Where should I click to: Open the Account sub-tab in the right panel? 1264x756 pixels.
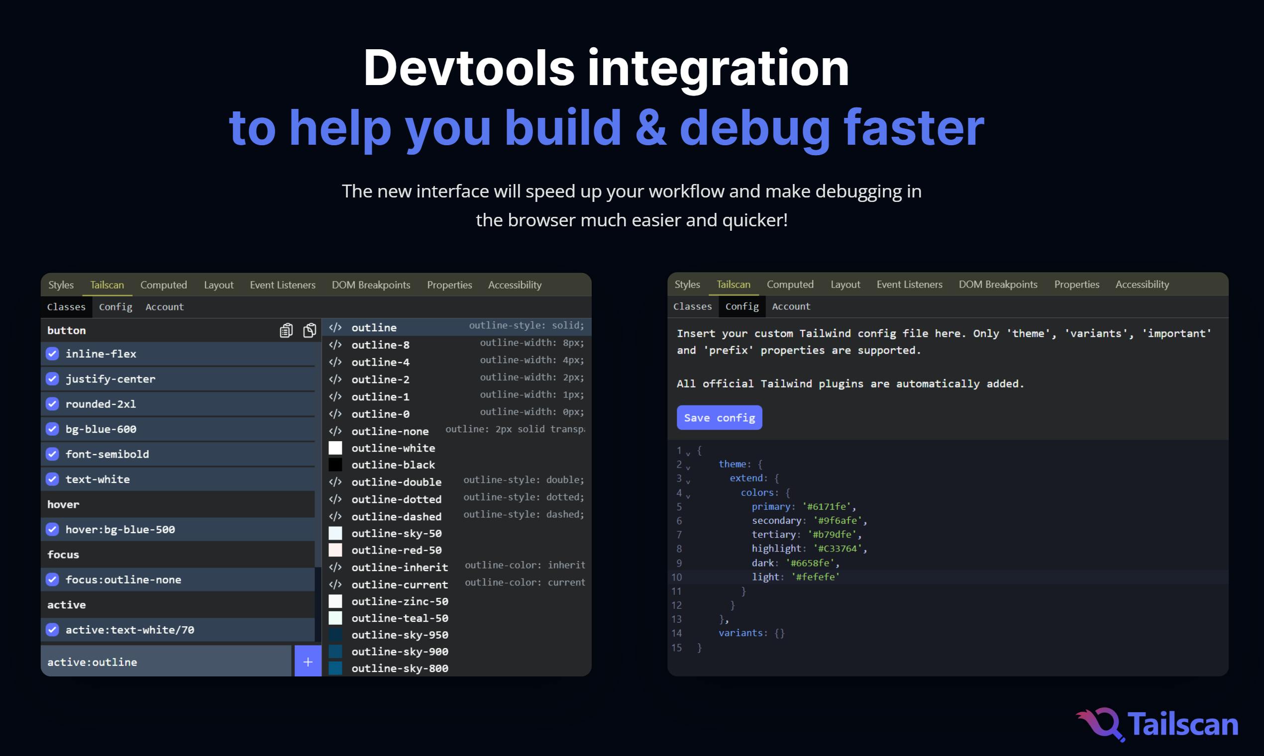[x=791, y=306]
